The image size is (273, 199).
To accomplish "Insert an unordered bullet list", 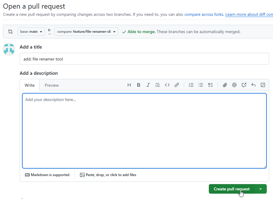I will (x=201, y=85).
